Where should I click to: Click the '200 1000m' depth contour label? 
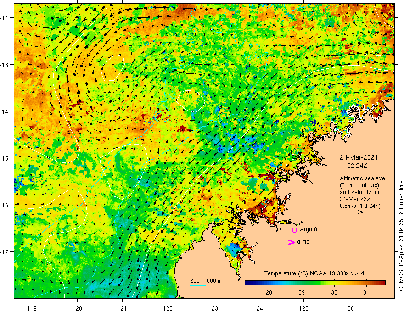click(x=205, y=281)
